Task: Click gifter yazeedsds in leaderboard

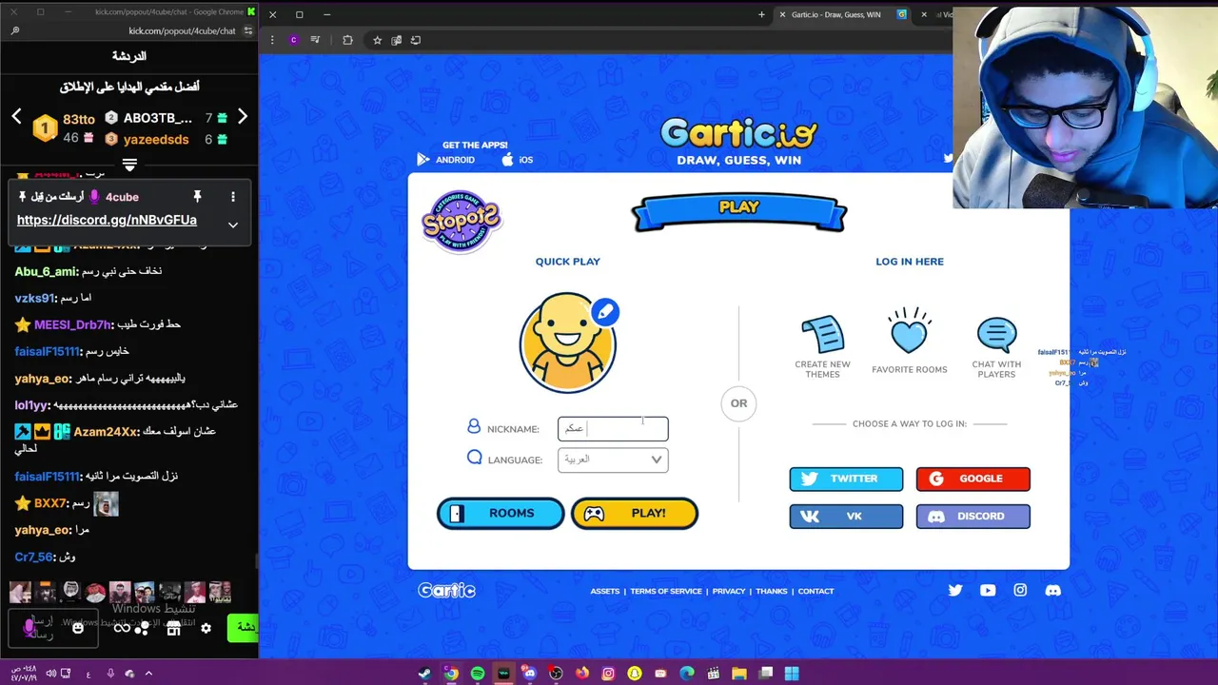Action: [x=156, y=139]
